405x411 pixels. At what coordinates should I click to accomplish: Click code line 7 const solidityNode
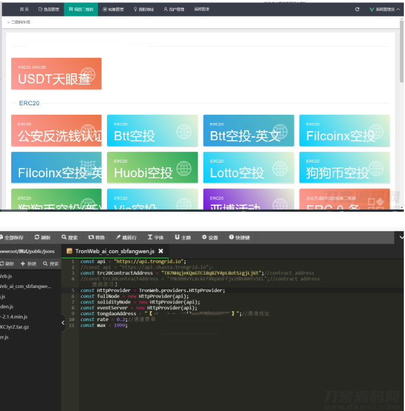(140, 302)
